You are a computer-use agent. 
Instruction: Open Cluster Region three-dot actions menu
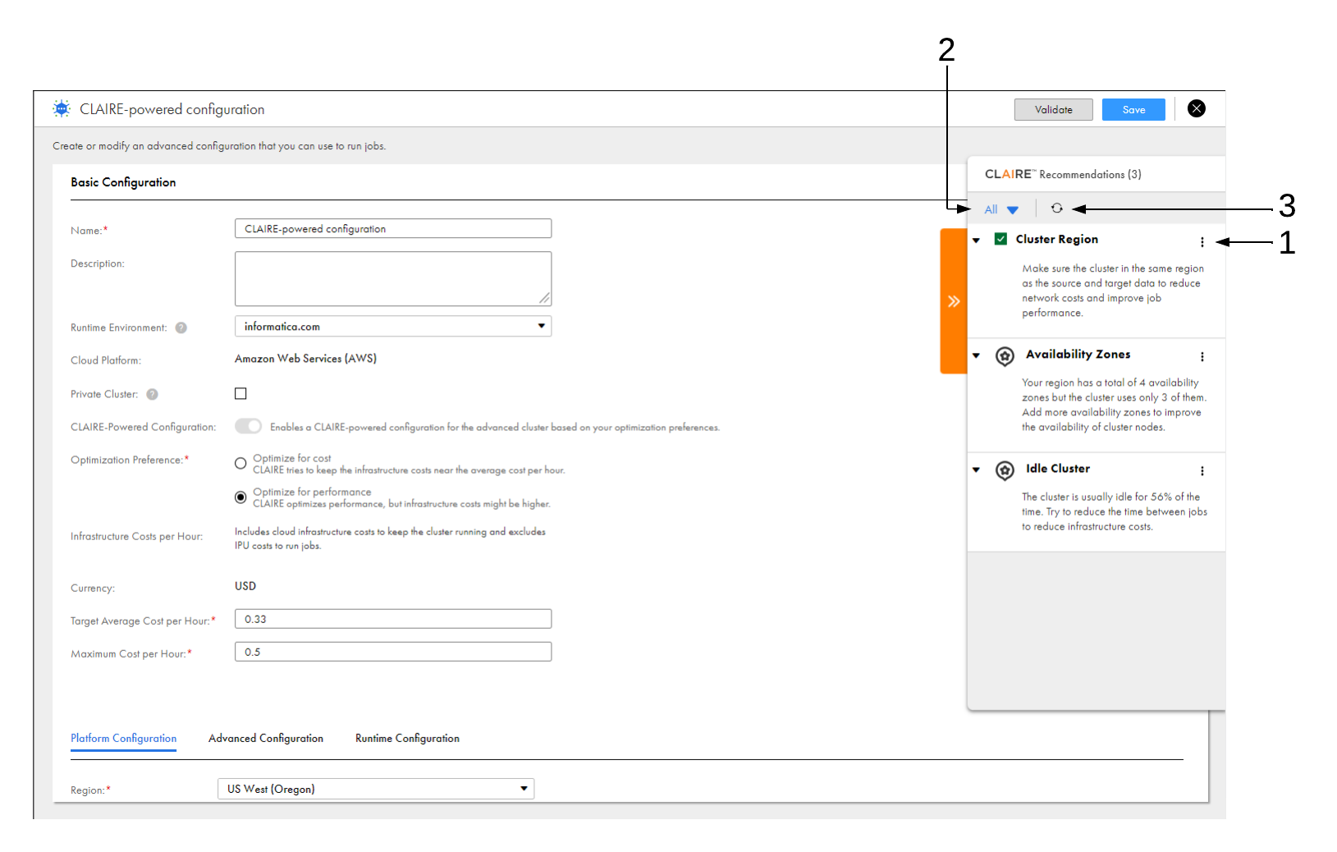[x=1202, y=242]
